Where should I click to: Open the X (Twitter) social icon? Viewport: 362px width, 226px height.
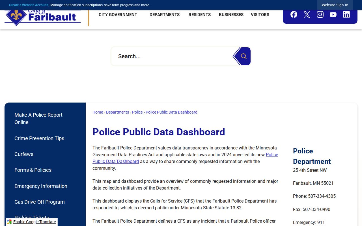307,14
